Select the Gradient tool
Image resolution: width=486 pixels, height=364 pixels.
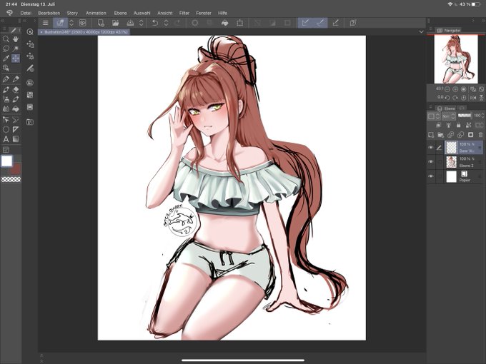point(16,139)
